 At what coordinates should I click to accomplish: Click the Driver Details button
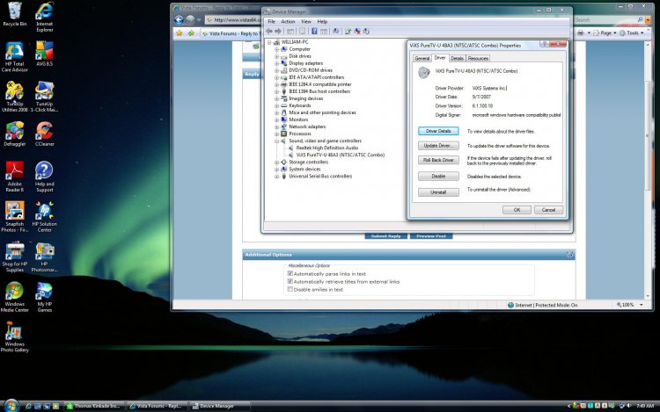[438, 131]
